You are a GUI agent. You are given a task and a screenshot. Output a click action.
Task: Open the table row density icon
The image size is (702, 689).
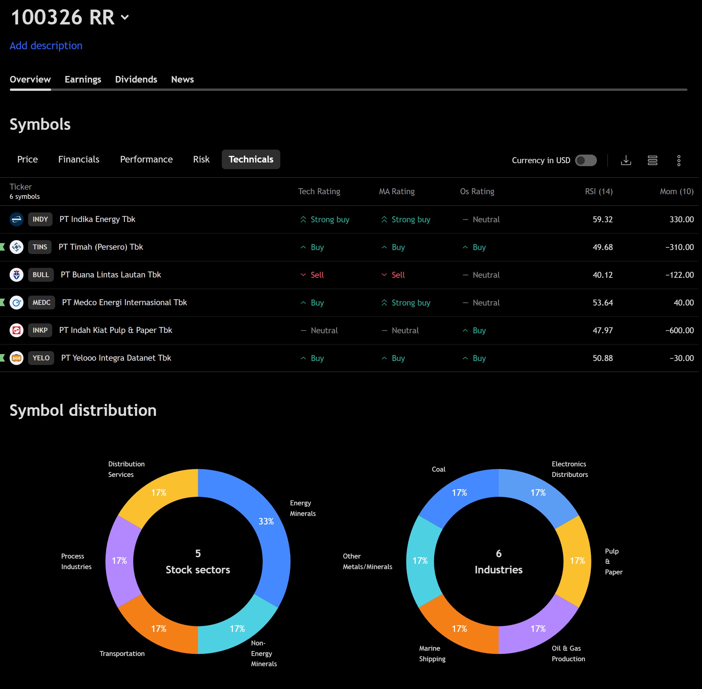tap(652, 160)
